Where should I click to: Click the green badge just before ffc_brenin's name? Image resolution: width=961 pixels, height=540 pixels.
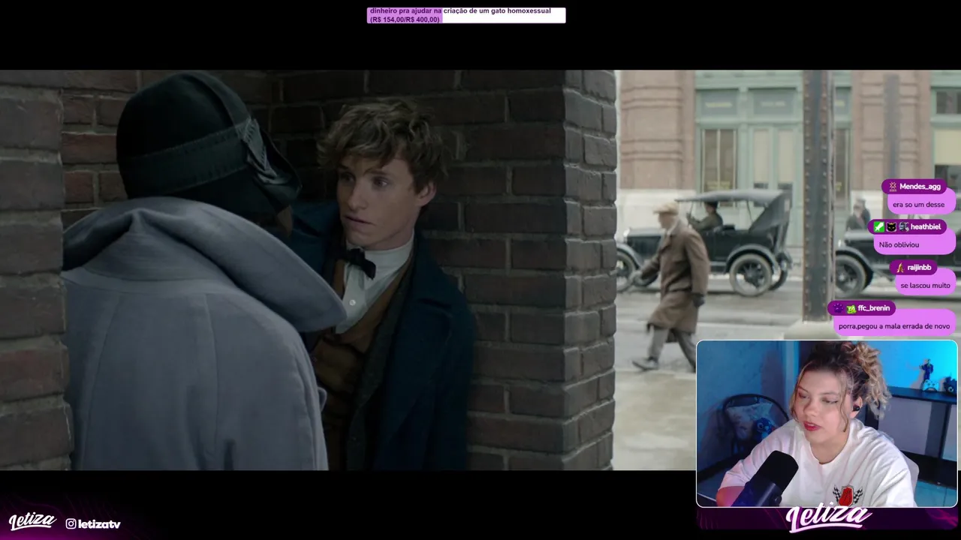(851, 308)
